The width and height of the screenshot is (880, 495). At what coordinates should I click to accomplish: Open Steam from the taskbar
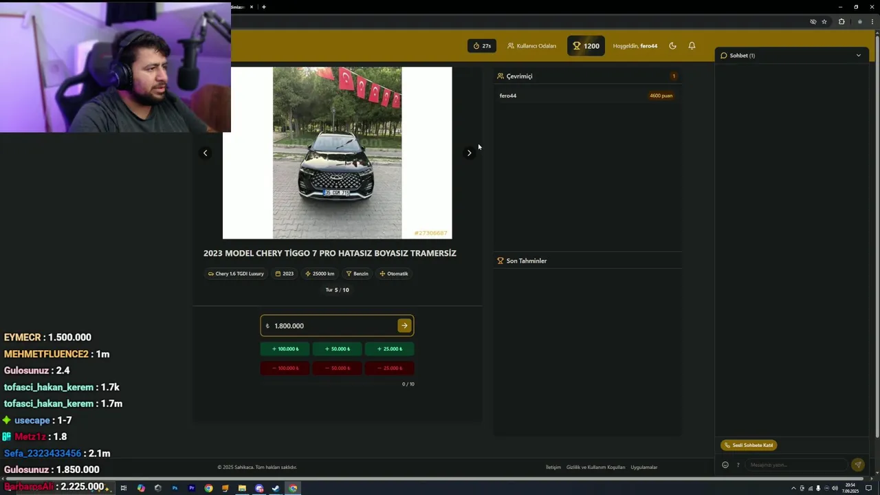[x=276, y=488]
